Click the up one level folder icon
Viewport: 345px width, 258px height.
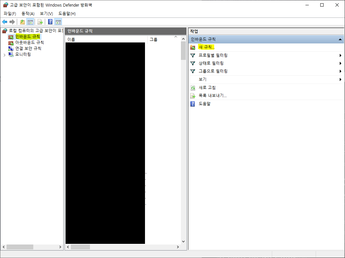(22, 22)
